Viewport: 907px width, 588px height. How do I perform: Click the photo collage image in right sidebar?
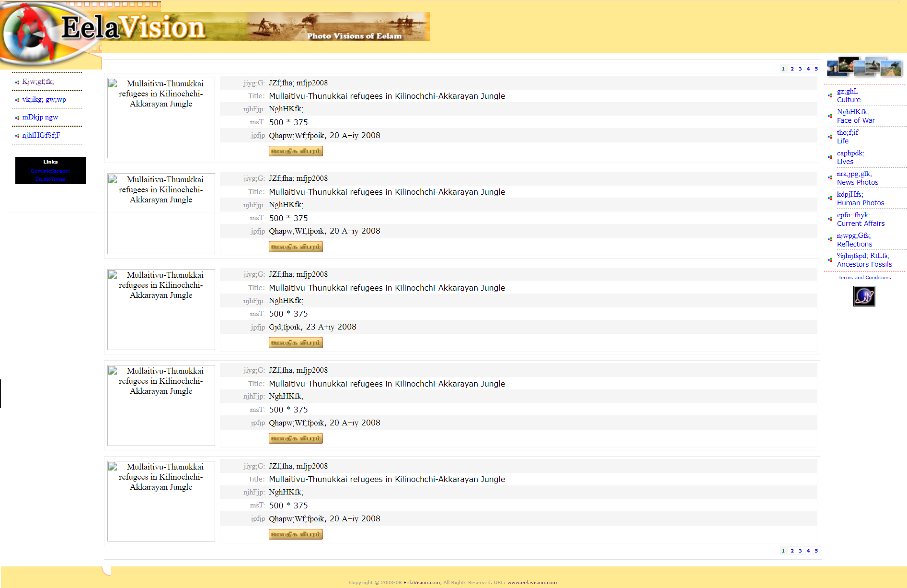point(864,67)
